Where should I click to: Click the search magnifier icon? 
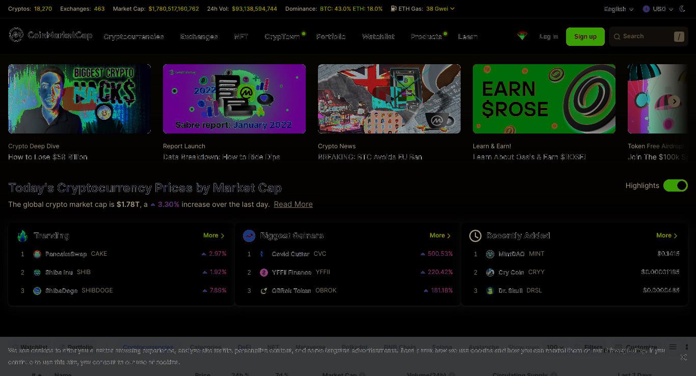[x=617, y=37]
